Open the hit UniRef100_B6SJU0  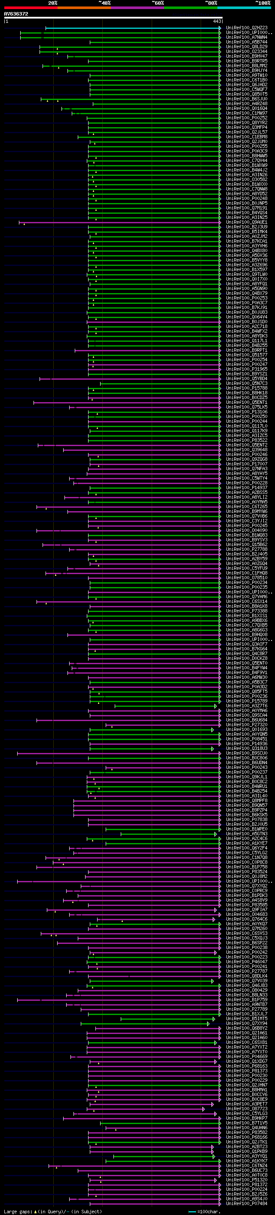point(247,100)
